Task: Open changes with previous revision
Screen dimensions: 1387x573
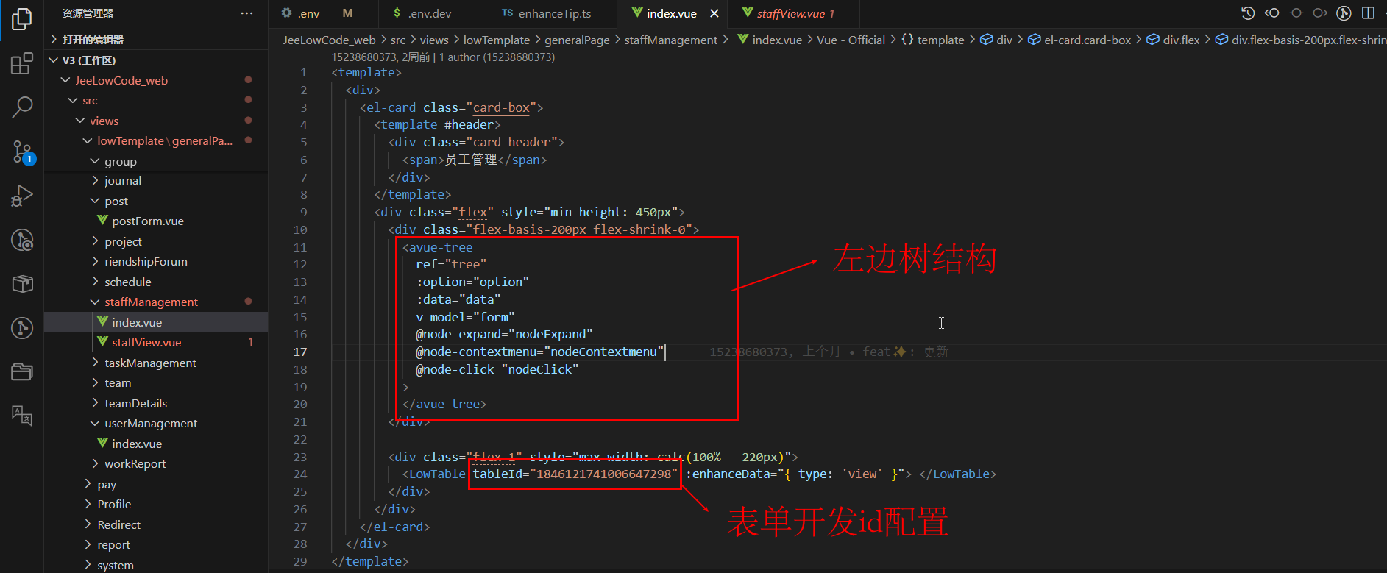Action: (1272, 13)
